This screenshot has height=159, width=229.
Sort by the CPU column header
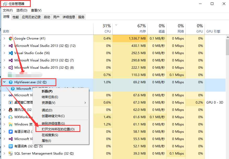click(103, 29)
